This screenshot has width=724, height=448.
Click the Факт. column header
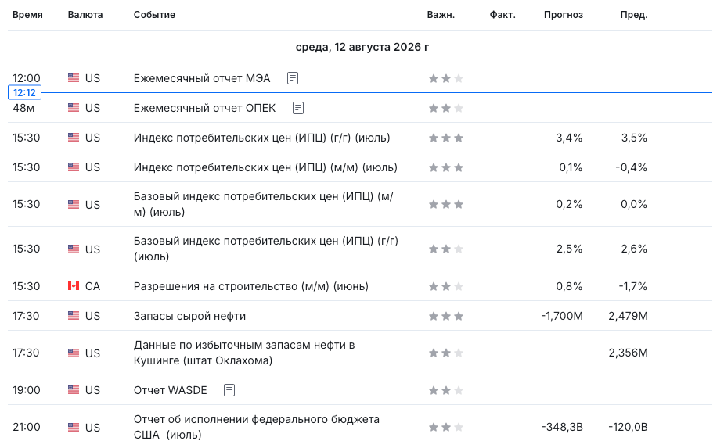[502, 15]
